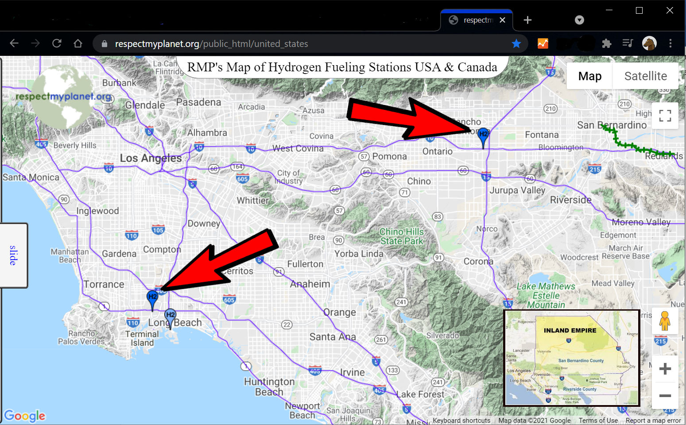Bookmark this page with the star icon
Viewport: 686px width, 425px height.
coord(516,43)
